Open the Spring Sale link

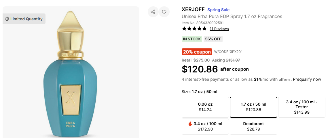218,10
